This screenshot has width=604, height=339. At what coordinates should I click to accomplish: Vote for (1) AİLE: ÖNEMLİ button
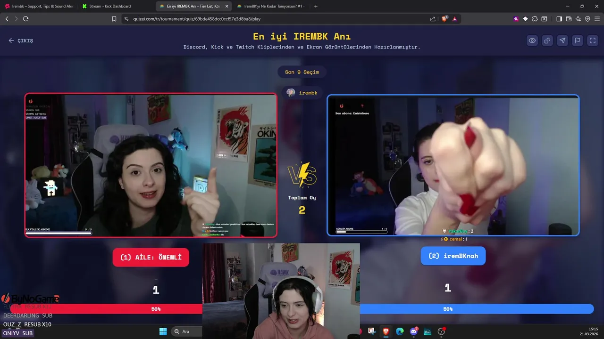click(x=151, y=257)
